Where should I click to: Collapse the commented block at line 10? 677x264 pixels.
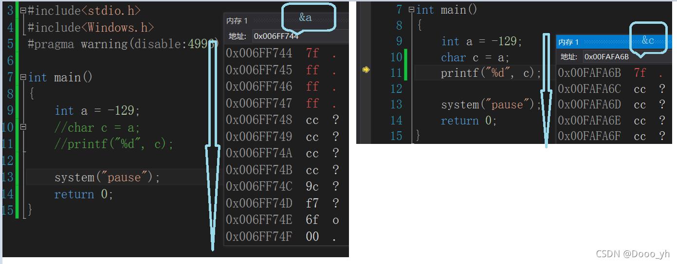pos(23,128)
